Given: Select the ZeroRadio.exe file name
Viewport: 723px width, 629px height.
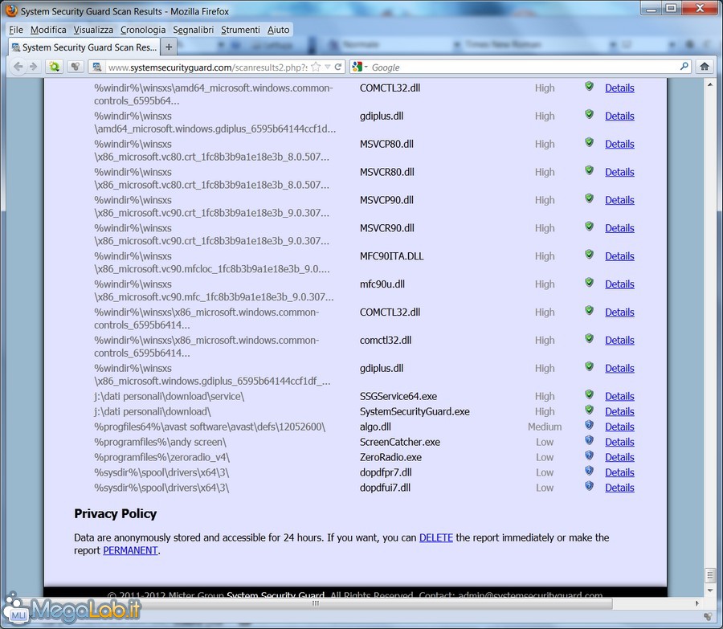Looking at the screenshot, I should tap(390, 457).
